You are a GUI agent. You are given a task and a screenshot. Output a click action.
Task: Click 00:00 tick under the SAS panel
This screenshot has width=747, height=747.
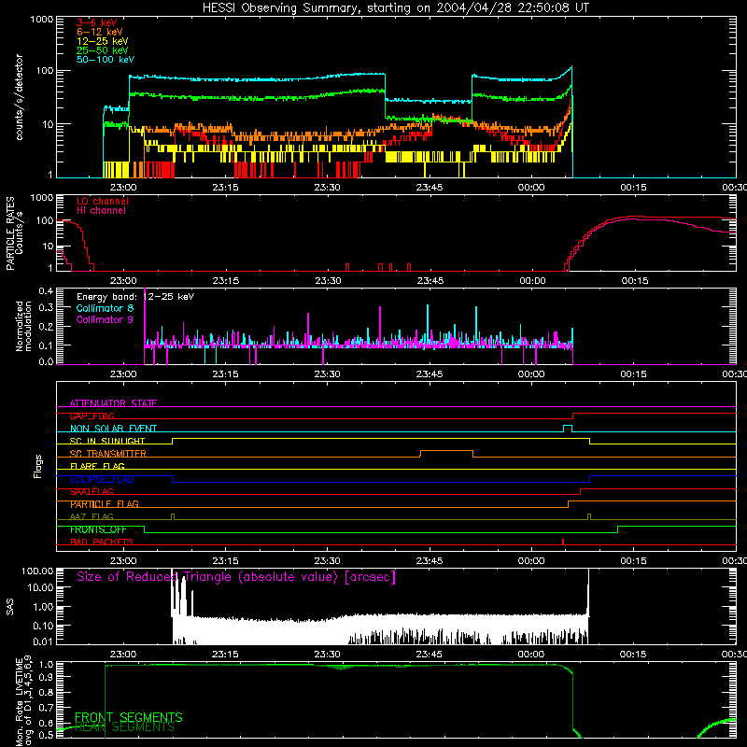(530, 655)
